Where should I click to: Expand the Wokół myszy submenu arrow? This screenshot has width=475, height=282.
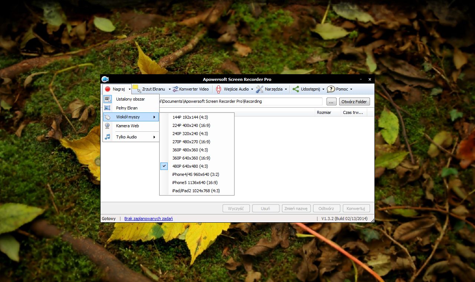tap(154, 117)
